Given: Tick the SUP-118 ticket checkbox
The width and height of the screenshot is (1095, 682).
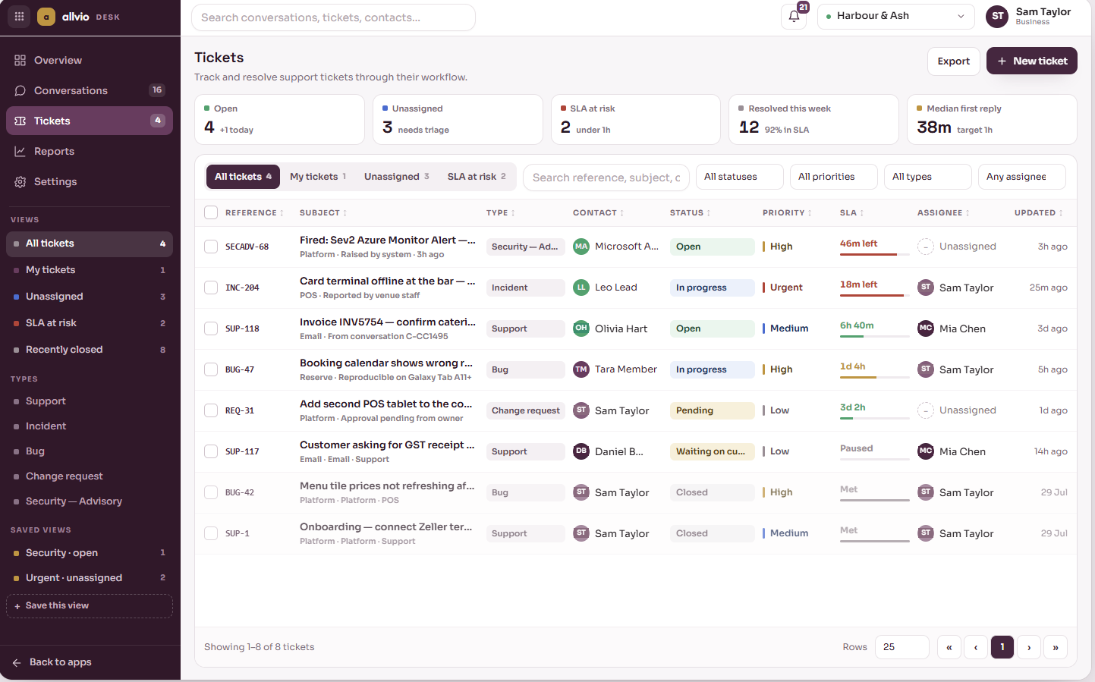Looking at the screenshot, I should coord(211,328).
